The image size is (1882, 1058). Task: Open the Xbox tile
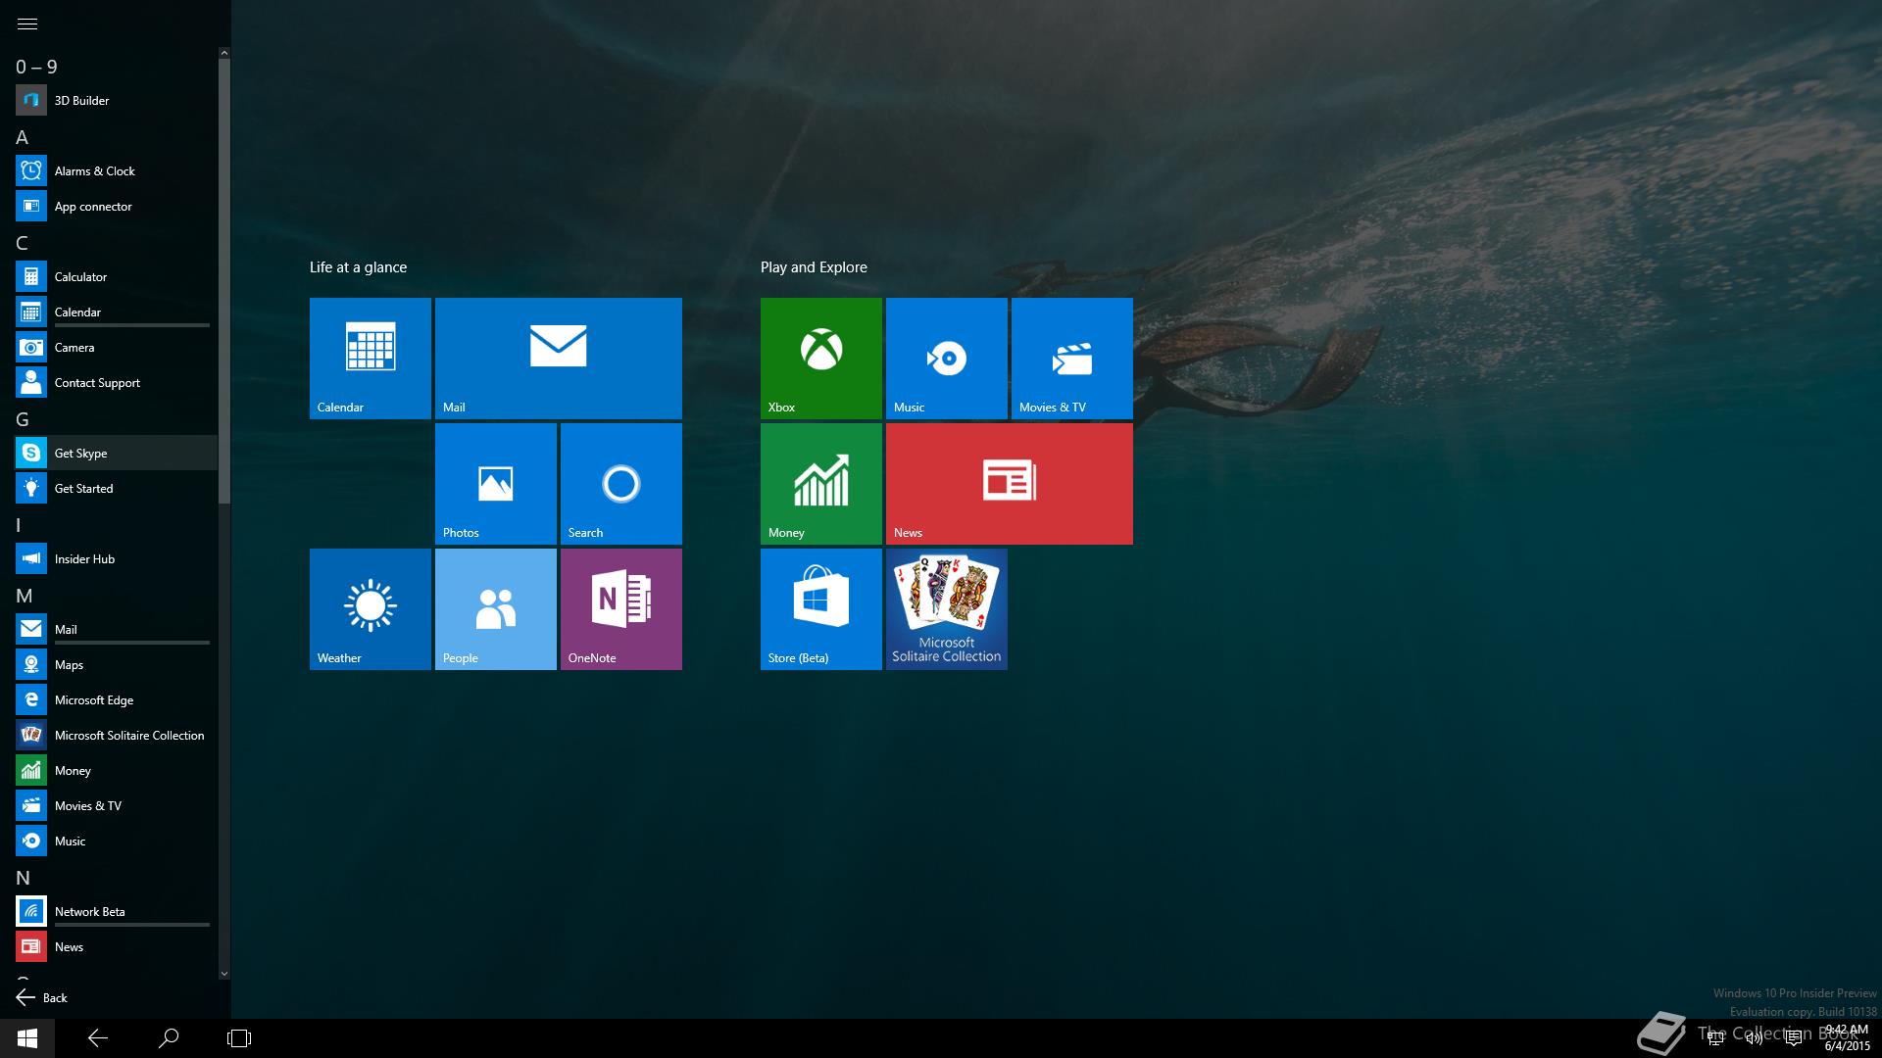tap(821, 359)
